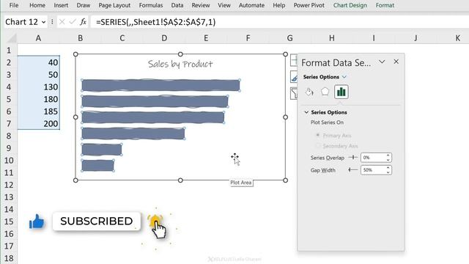Click the Name Box showing Chart 12

(x=22, y=22)
